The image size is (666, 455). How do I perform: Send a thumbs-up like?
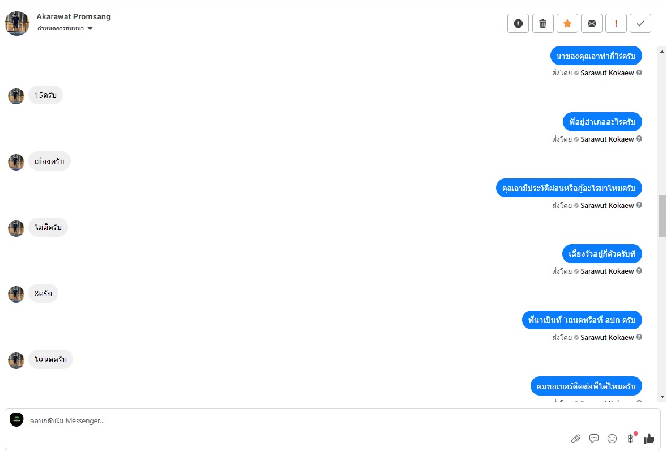[x=649, y=439]
